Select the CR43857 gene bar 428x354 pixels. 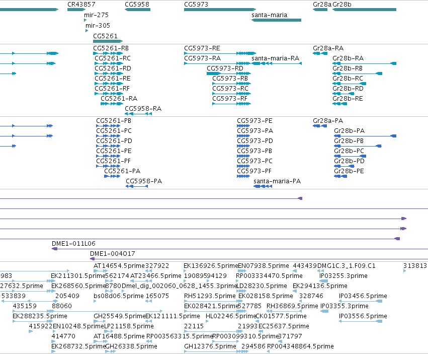point(76,10)
